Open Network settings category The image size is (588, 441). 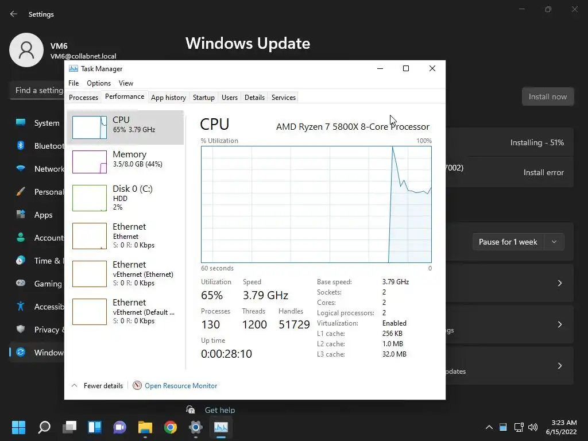click(37, 169)
